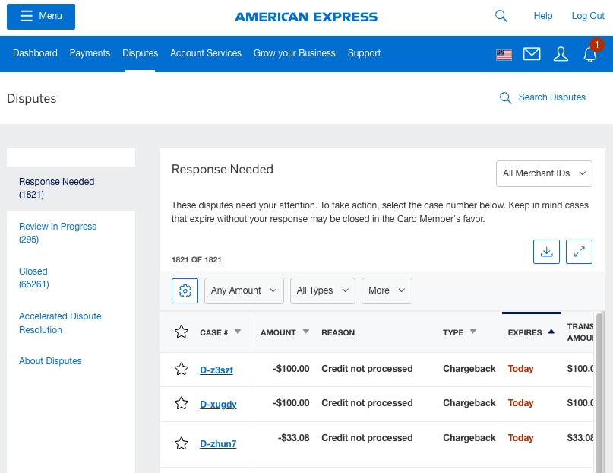The height and width of the screenshot is (473, 613).
Task: Star the dispute D-z3szf
Action: pyautogui.click(x=181, y=368)
